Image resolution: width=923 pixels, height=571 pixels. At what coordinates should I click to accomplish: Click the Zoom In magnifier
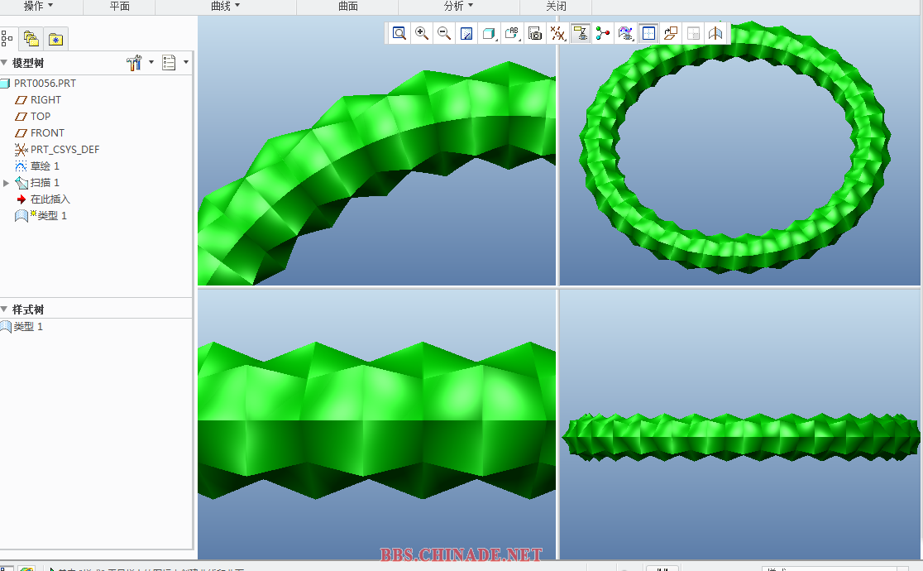coord(422,33)
